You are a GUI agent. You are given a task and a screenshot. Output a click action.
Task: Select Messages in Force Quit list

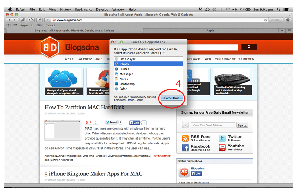(x=148, y=74)
